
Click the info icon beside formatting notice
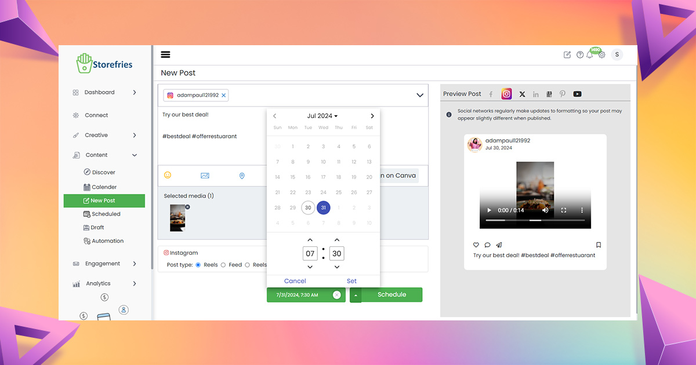click(x=449, y=114)
